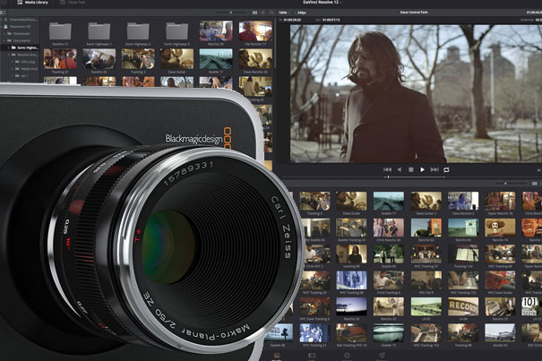The height and width of the screenshot is (361, 542).
Task: Select Pat Rancho 17 clip thumbnail
Action: (x=255, y=31)
